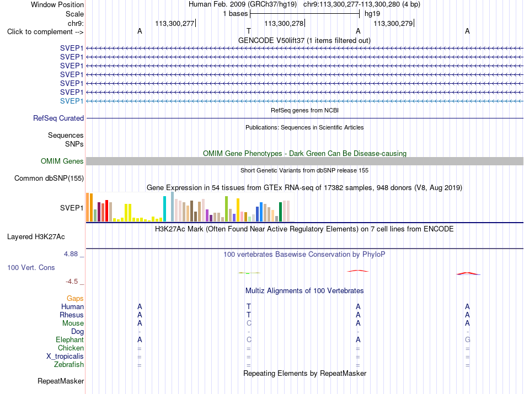
Task: Open 'Repeating Elements by RepeatMasker' title
Action: (304, 373)
